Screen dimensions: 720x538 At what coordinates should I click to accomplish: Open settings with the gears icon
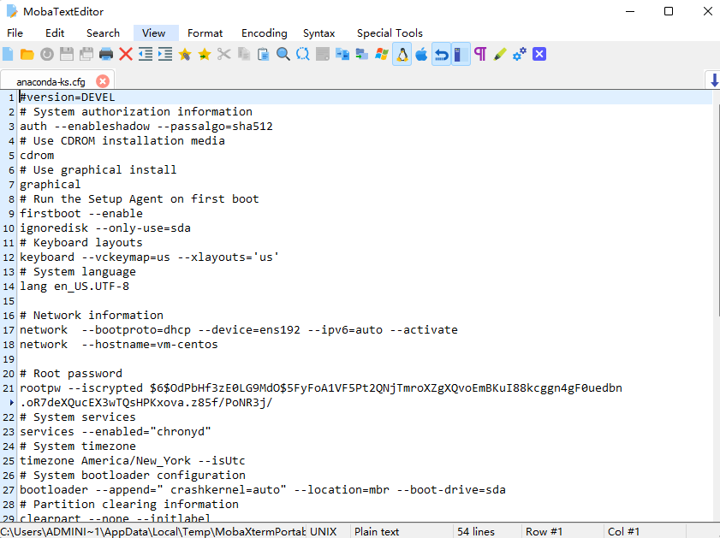[519, 53]
